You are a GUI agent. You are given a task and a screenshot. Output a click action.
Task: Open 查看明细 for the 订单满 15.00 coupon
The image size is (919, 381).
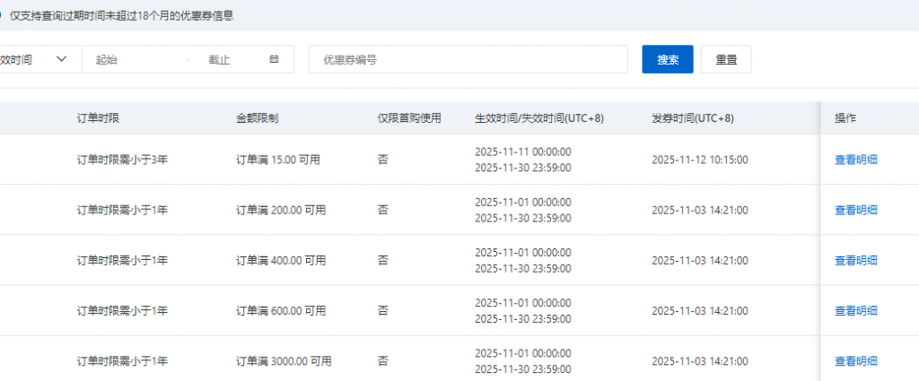[x=855, y=160]
